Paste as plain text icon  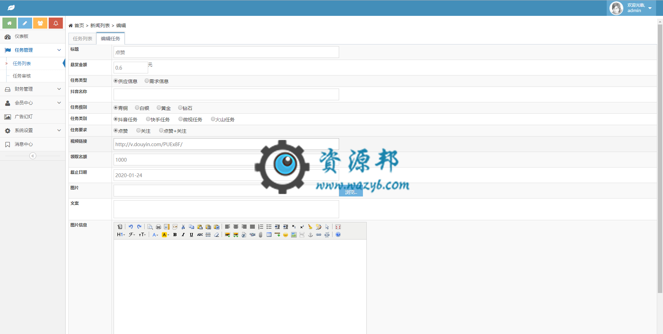tap(208, 227)
